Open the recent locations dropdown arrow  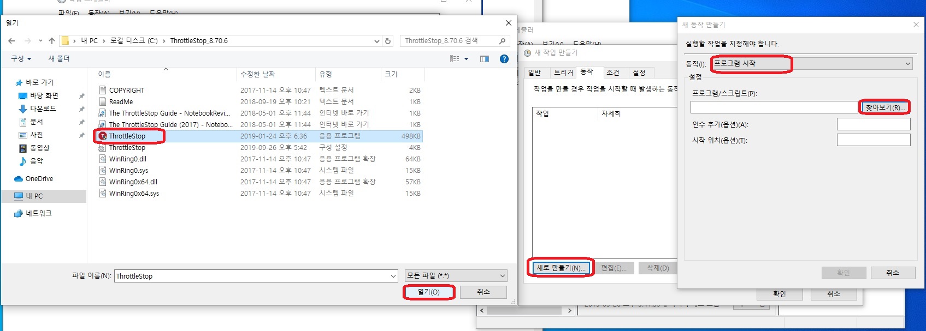pyautogui.click(x=40, y=41)
